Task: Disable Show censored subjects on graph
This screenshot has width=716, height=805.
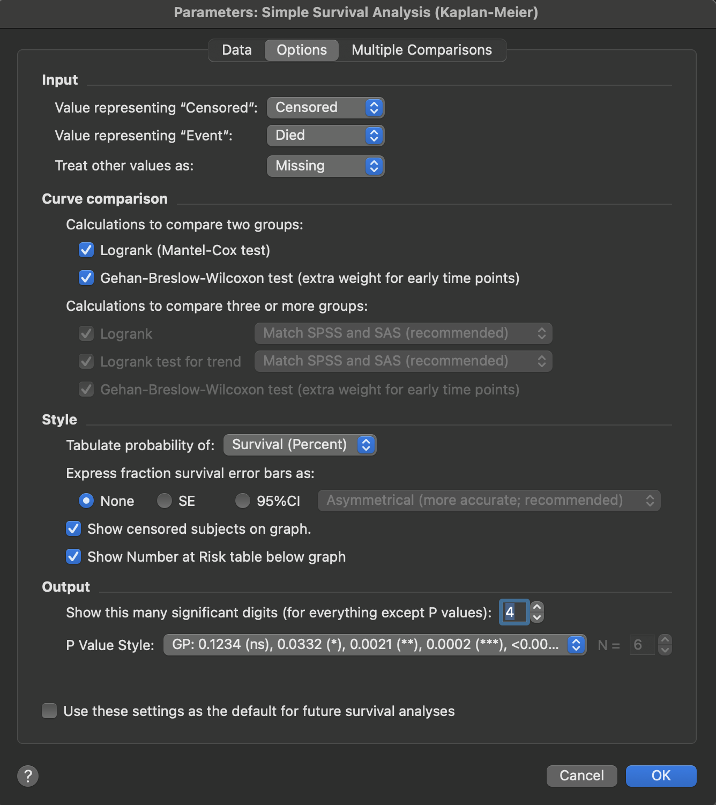Action: (x=73, y=529)
